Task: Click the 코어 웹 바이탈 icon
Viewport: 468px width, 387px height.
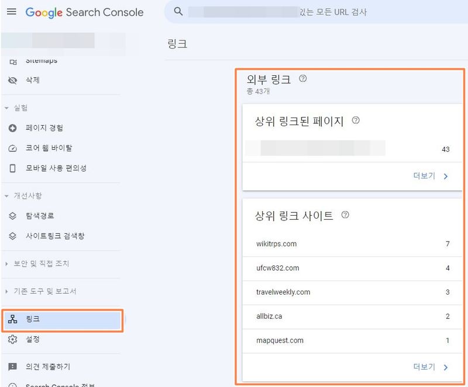Action: 13,148
